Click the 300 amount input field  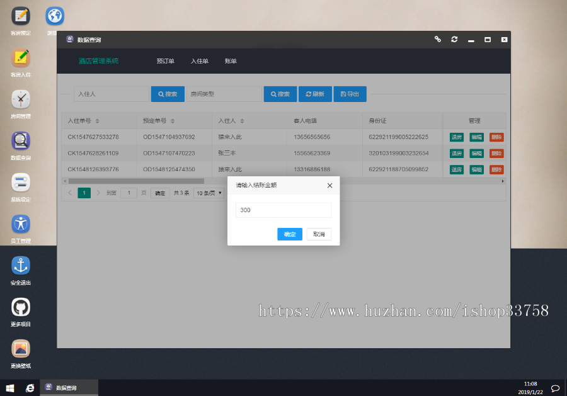[x=283, y=210]
